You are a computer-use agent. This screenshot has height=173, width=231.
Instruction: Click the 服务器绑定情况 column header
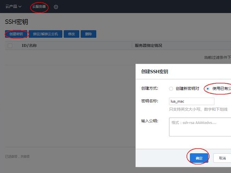[148, 45]
